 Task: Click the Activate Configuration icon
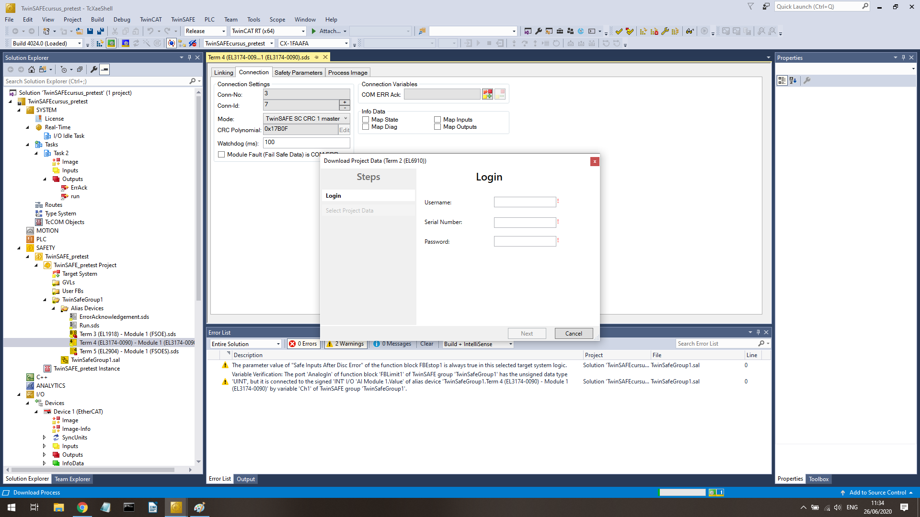point(100,44)
